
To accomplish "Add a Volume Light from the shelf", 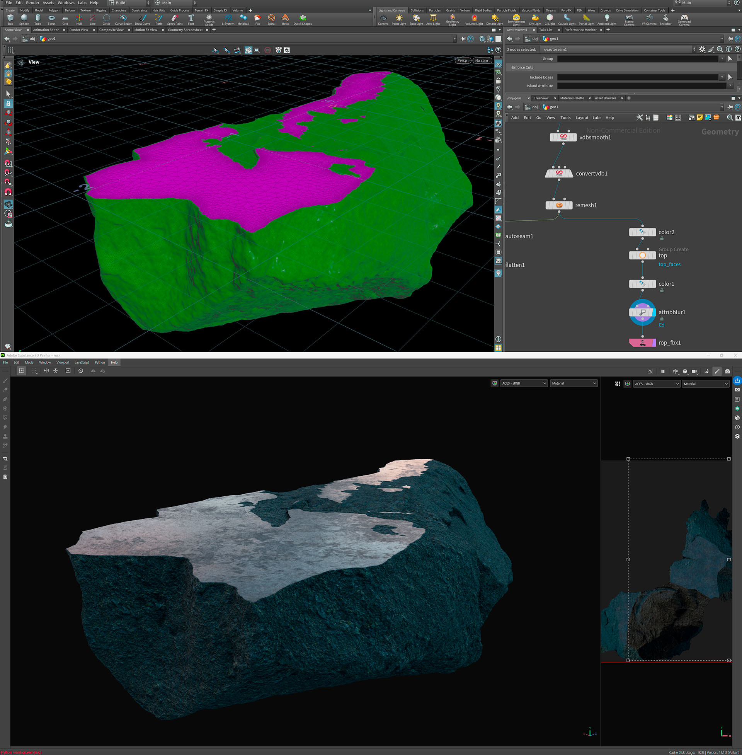I will (x=474, y=19).
